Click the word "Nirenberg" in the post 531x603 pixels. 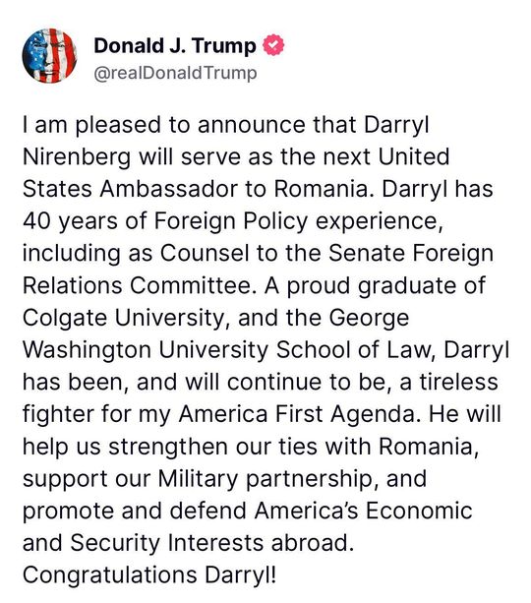click(77, 158)
